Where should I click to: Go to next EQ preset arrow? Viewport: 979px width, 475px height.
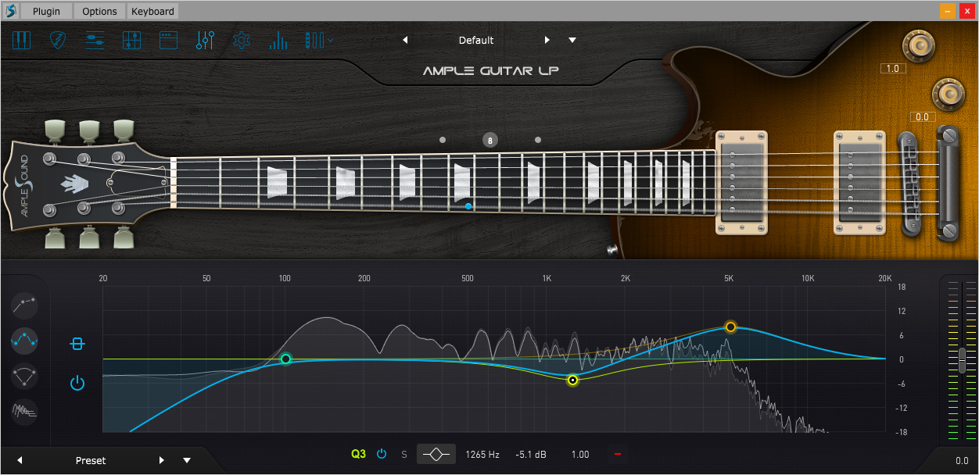162,460
